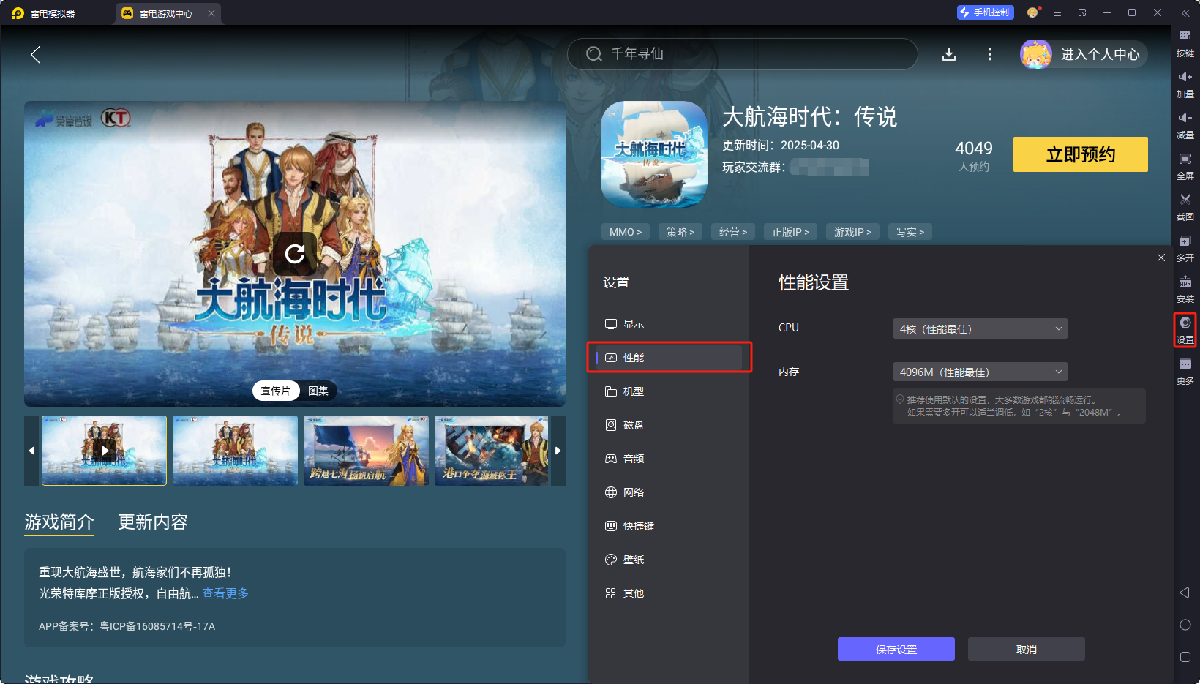
Task: Click the 写实 tag
Action: (x=910, y=232)
